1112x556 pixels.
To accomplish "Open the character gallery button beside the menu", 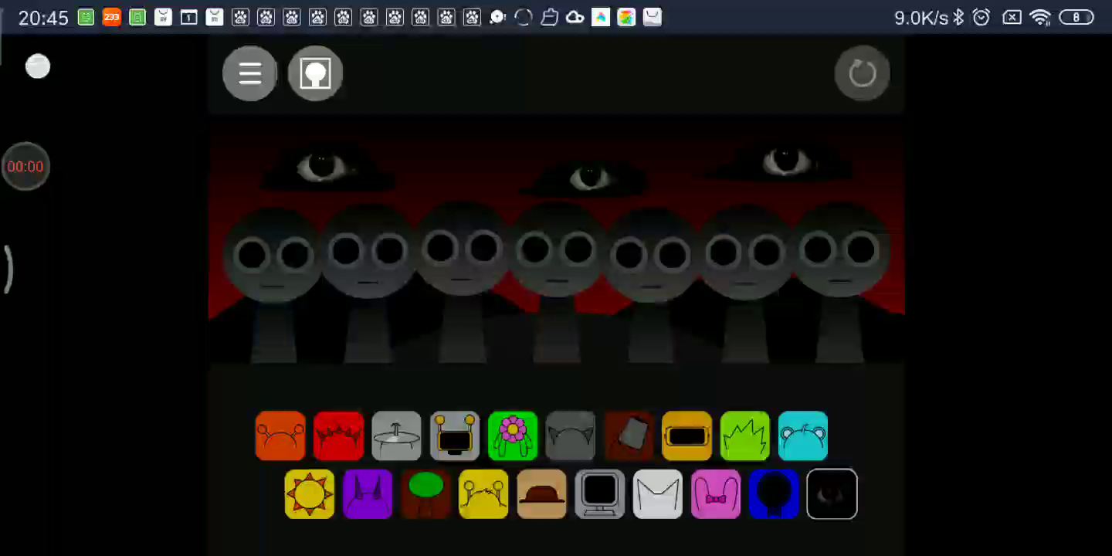I will (315, 73).
